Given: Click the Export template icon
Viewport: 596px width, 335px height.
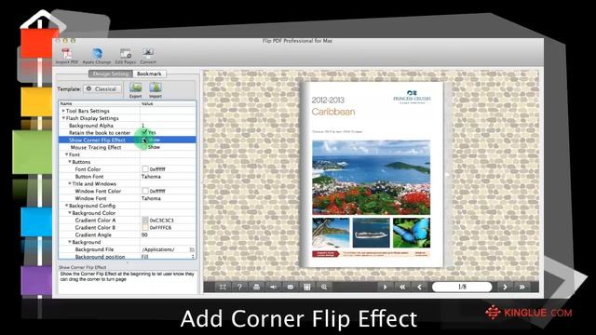Looking at the screenshot, I should point(135,90).
